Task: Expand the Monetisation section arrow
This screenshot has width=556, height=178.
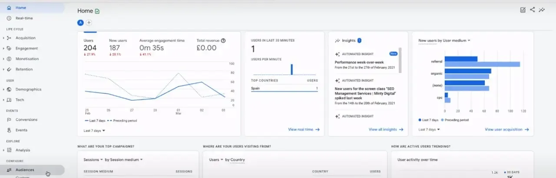Action: [x=3, y=59]
